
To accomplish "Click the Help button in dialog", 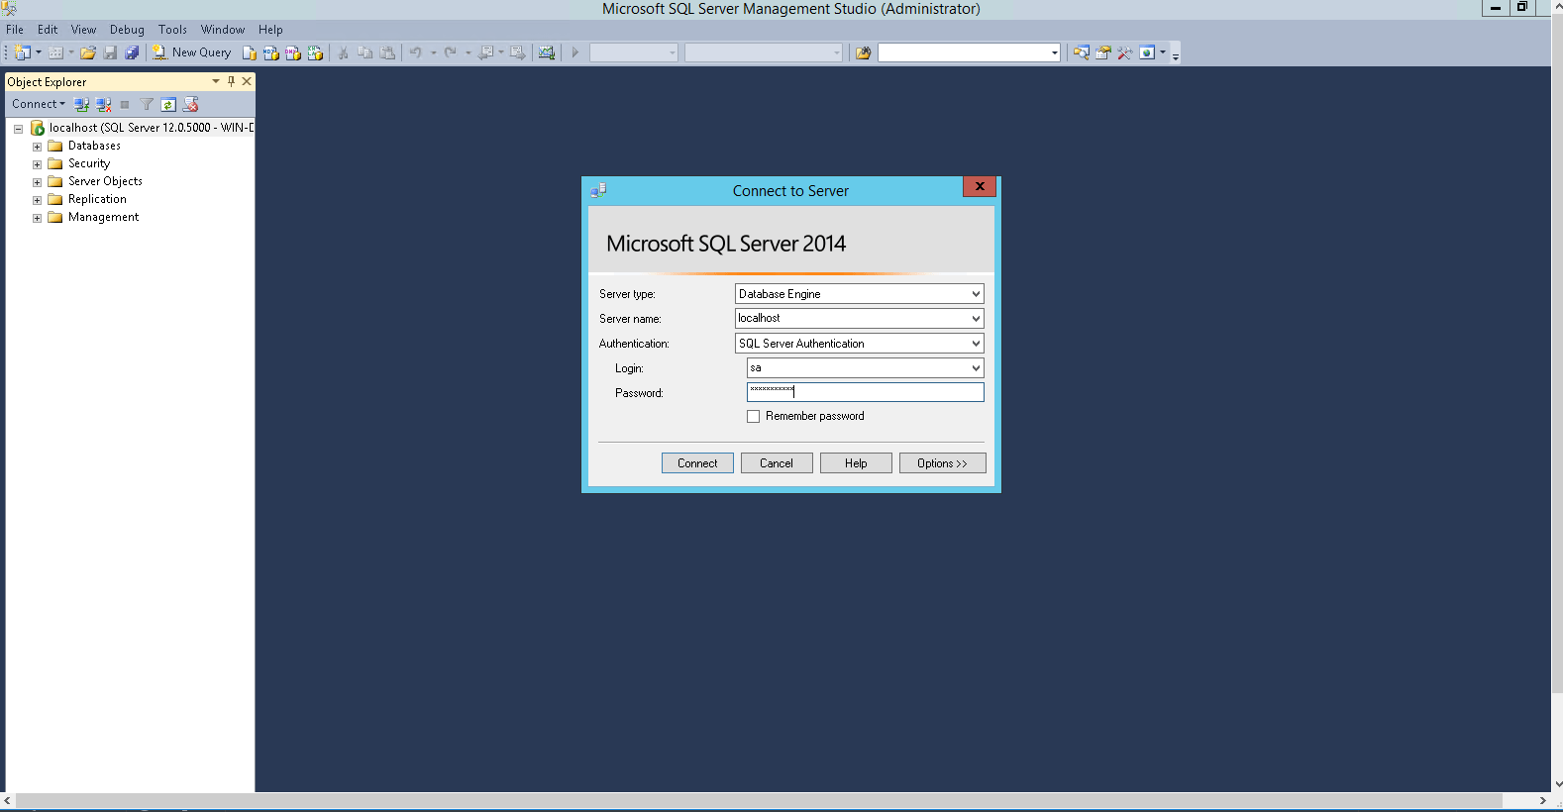I will [x=856, y=463].
